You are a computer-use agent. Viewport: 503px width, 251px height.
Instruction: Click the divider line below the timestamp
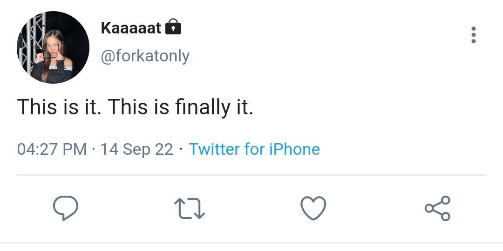coord(251,175)
